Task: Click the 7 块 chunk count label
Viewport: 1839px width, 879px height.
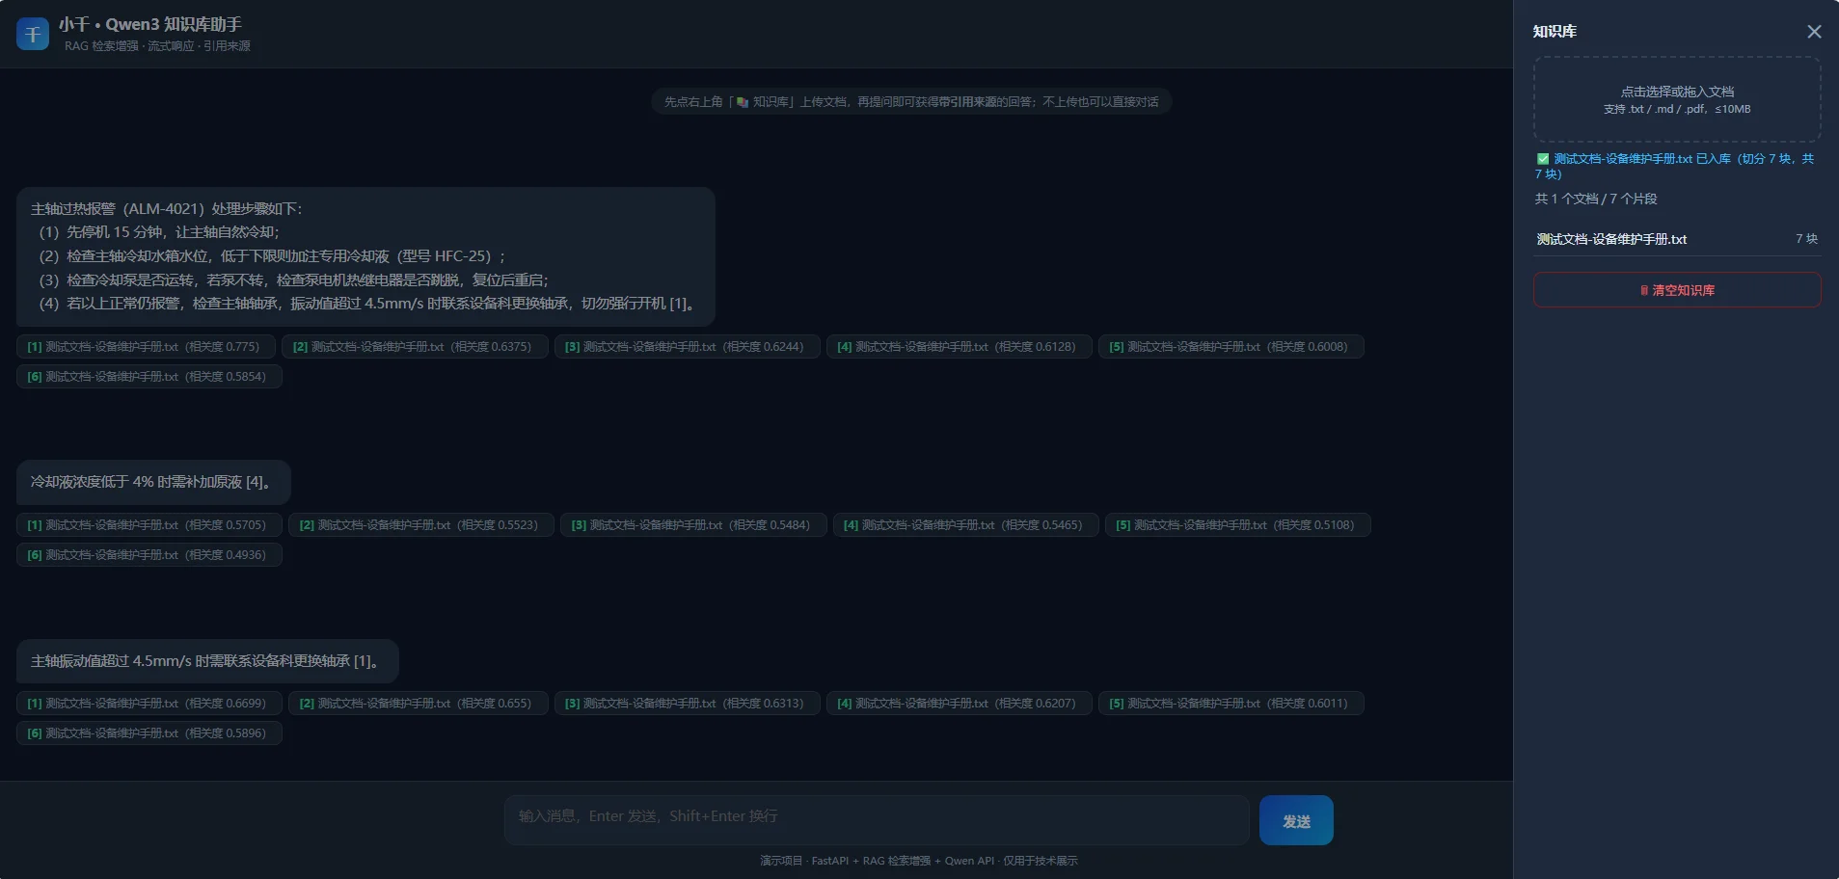Action: 1806,239
